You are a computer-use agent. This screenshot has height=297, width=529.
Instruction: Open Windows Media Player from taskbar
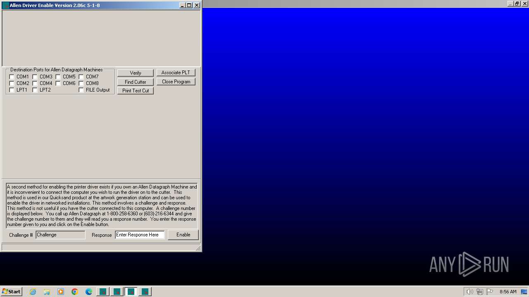click(x=61, y=292)
